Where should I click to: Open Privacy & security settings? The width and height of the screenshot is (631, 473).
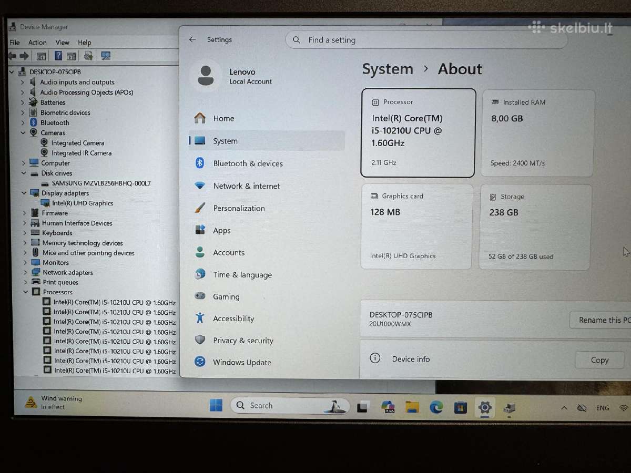pyautogui.click(x=267, y=341)
